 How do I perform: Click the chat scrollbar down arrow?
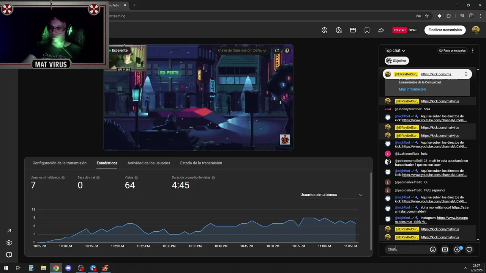coord(478,240)
